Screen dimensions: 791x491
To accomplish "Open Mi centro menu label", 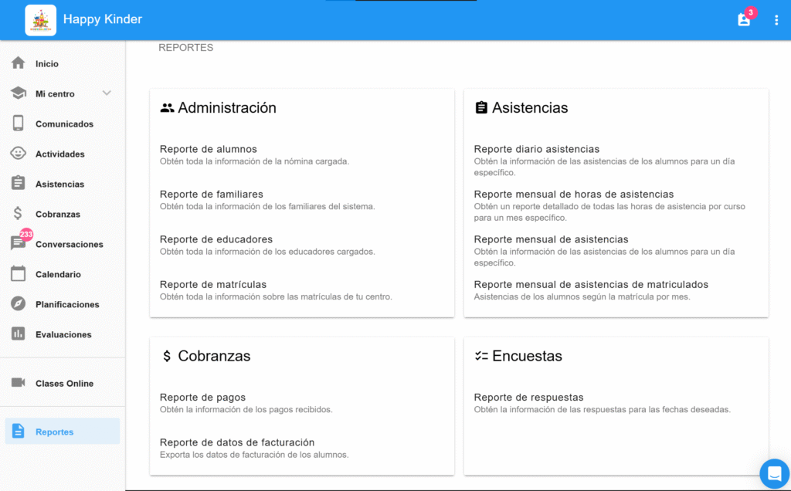I will point(55,94).
